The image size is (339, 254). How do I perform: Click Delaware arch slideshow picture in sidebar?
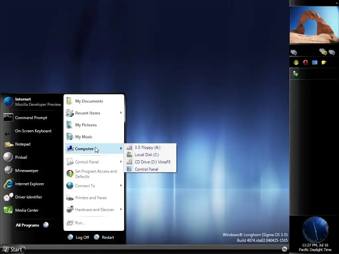(x=314, y=25)
